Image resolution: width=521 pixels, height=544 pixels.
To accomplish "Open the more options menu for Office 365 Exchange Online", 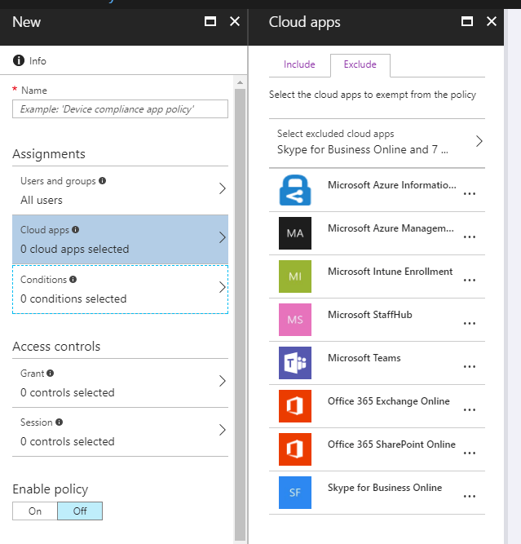I will [x=470, y=410].
